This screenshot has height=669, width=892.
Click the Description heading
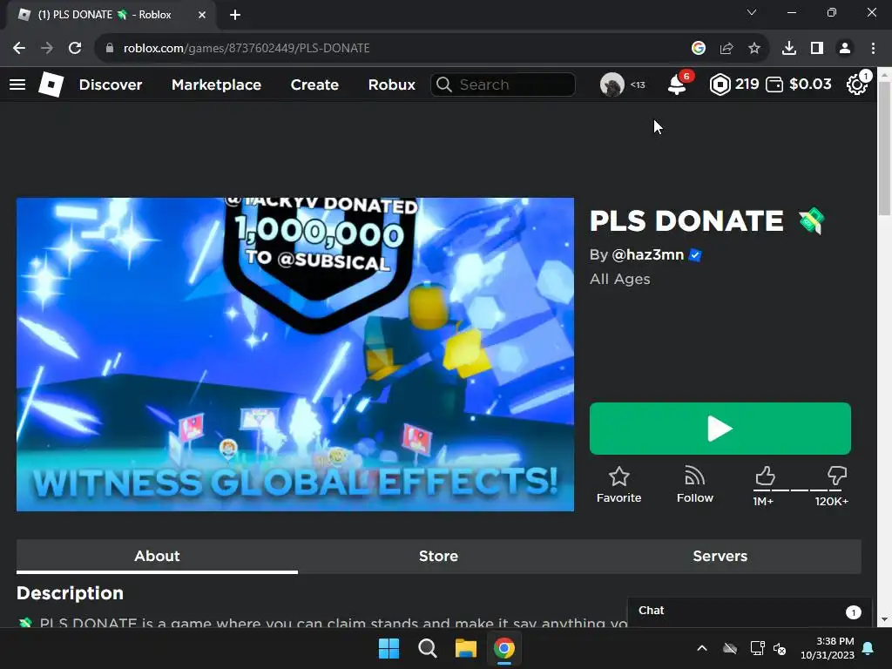(70, 593)
